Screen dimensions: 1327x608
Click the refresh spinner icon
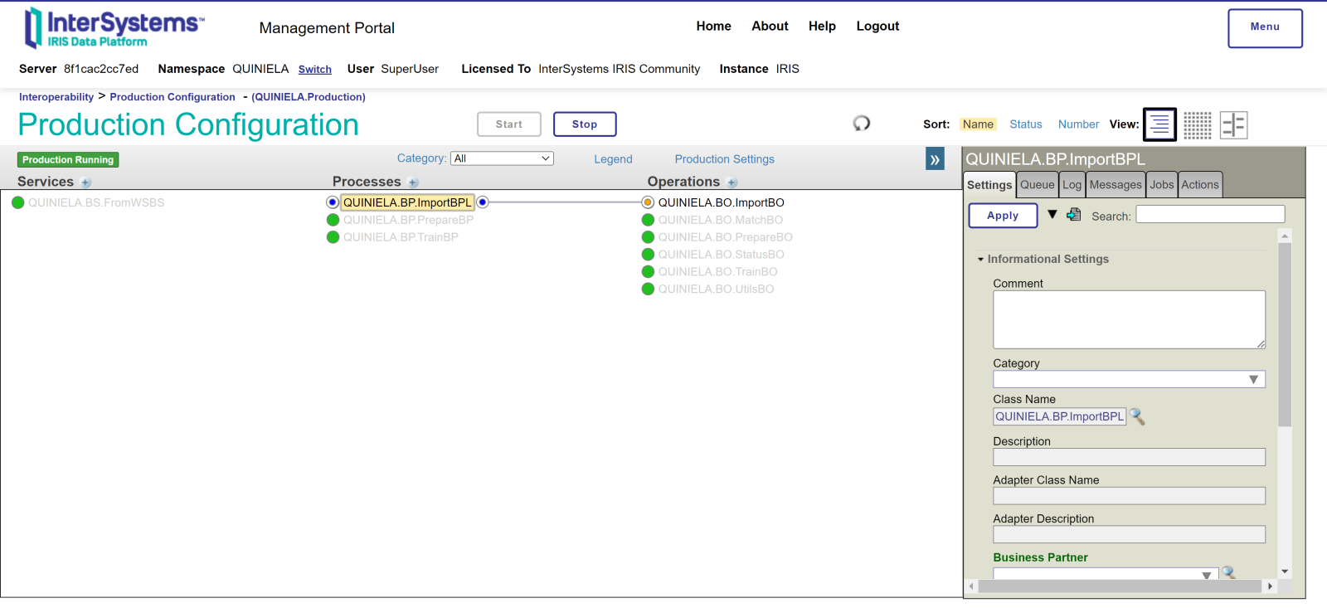(x=862, y=124)
